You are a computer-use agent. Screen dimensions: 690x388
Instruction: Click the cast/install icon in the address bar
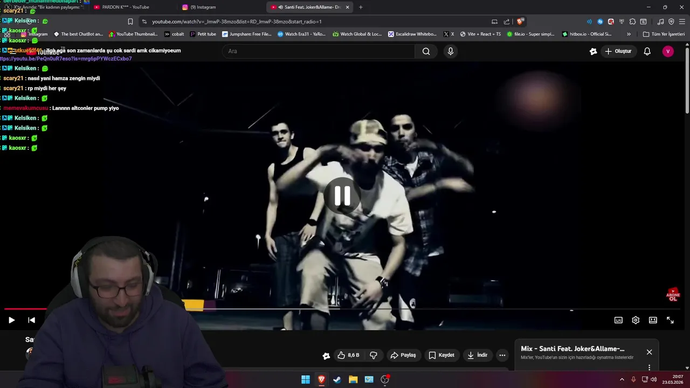(x=494, y=22)
